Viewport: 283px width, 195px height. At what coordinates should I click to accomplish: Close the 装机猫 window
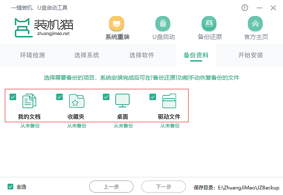[x=273, y=8]
